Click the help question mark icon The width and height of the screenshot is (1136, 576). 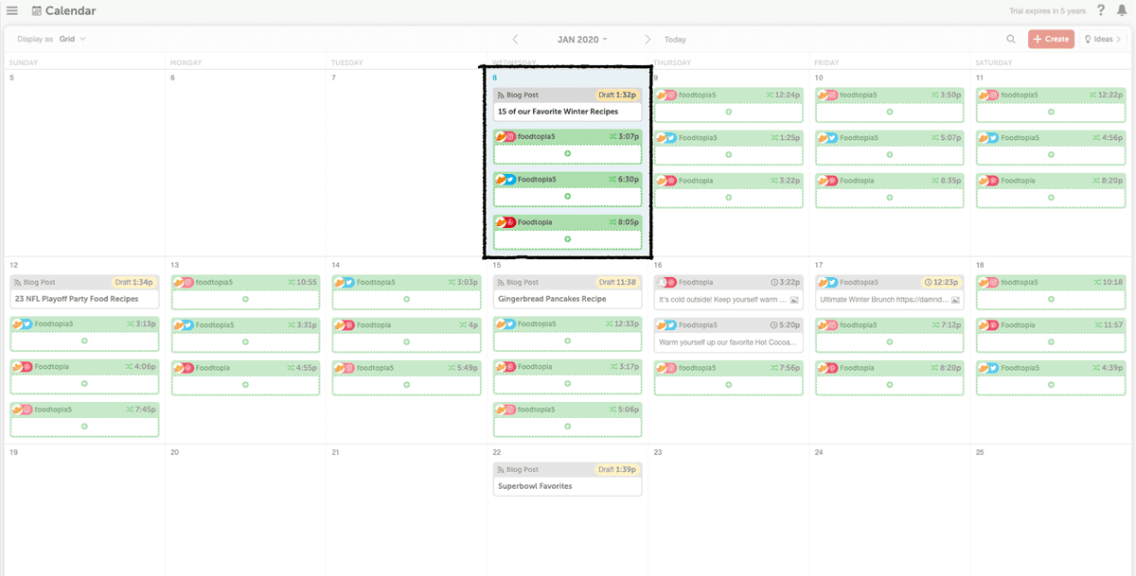point(1098,10)
